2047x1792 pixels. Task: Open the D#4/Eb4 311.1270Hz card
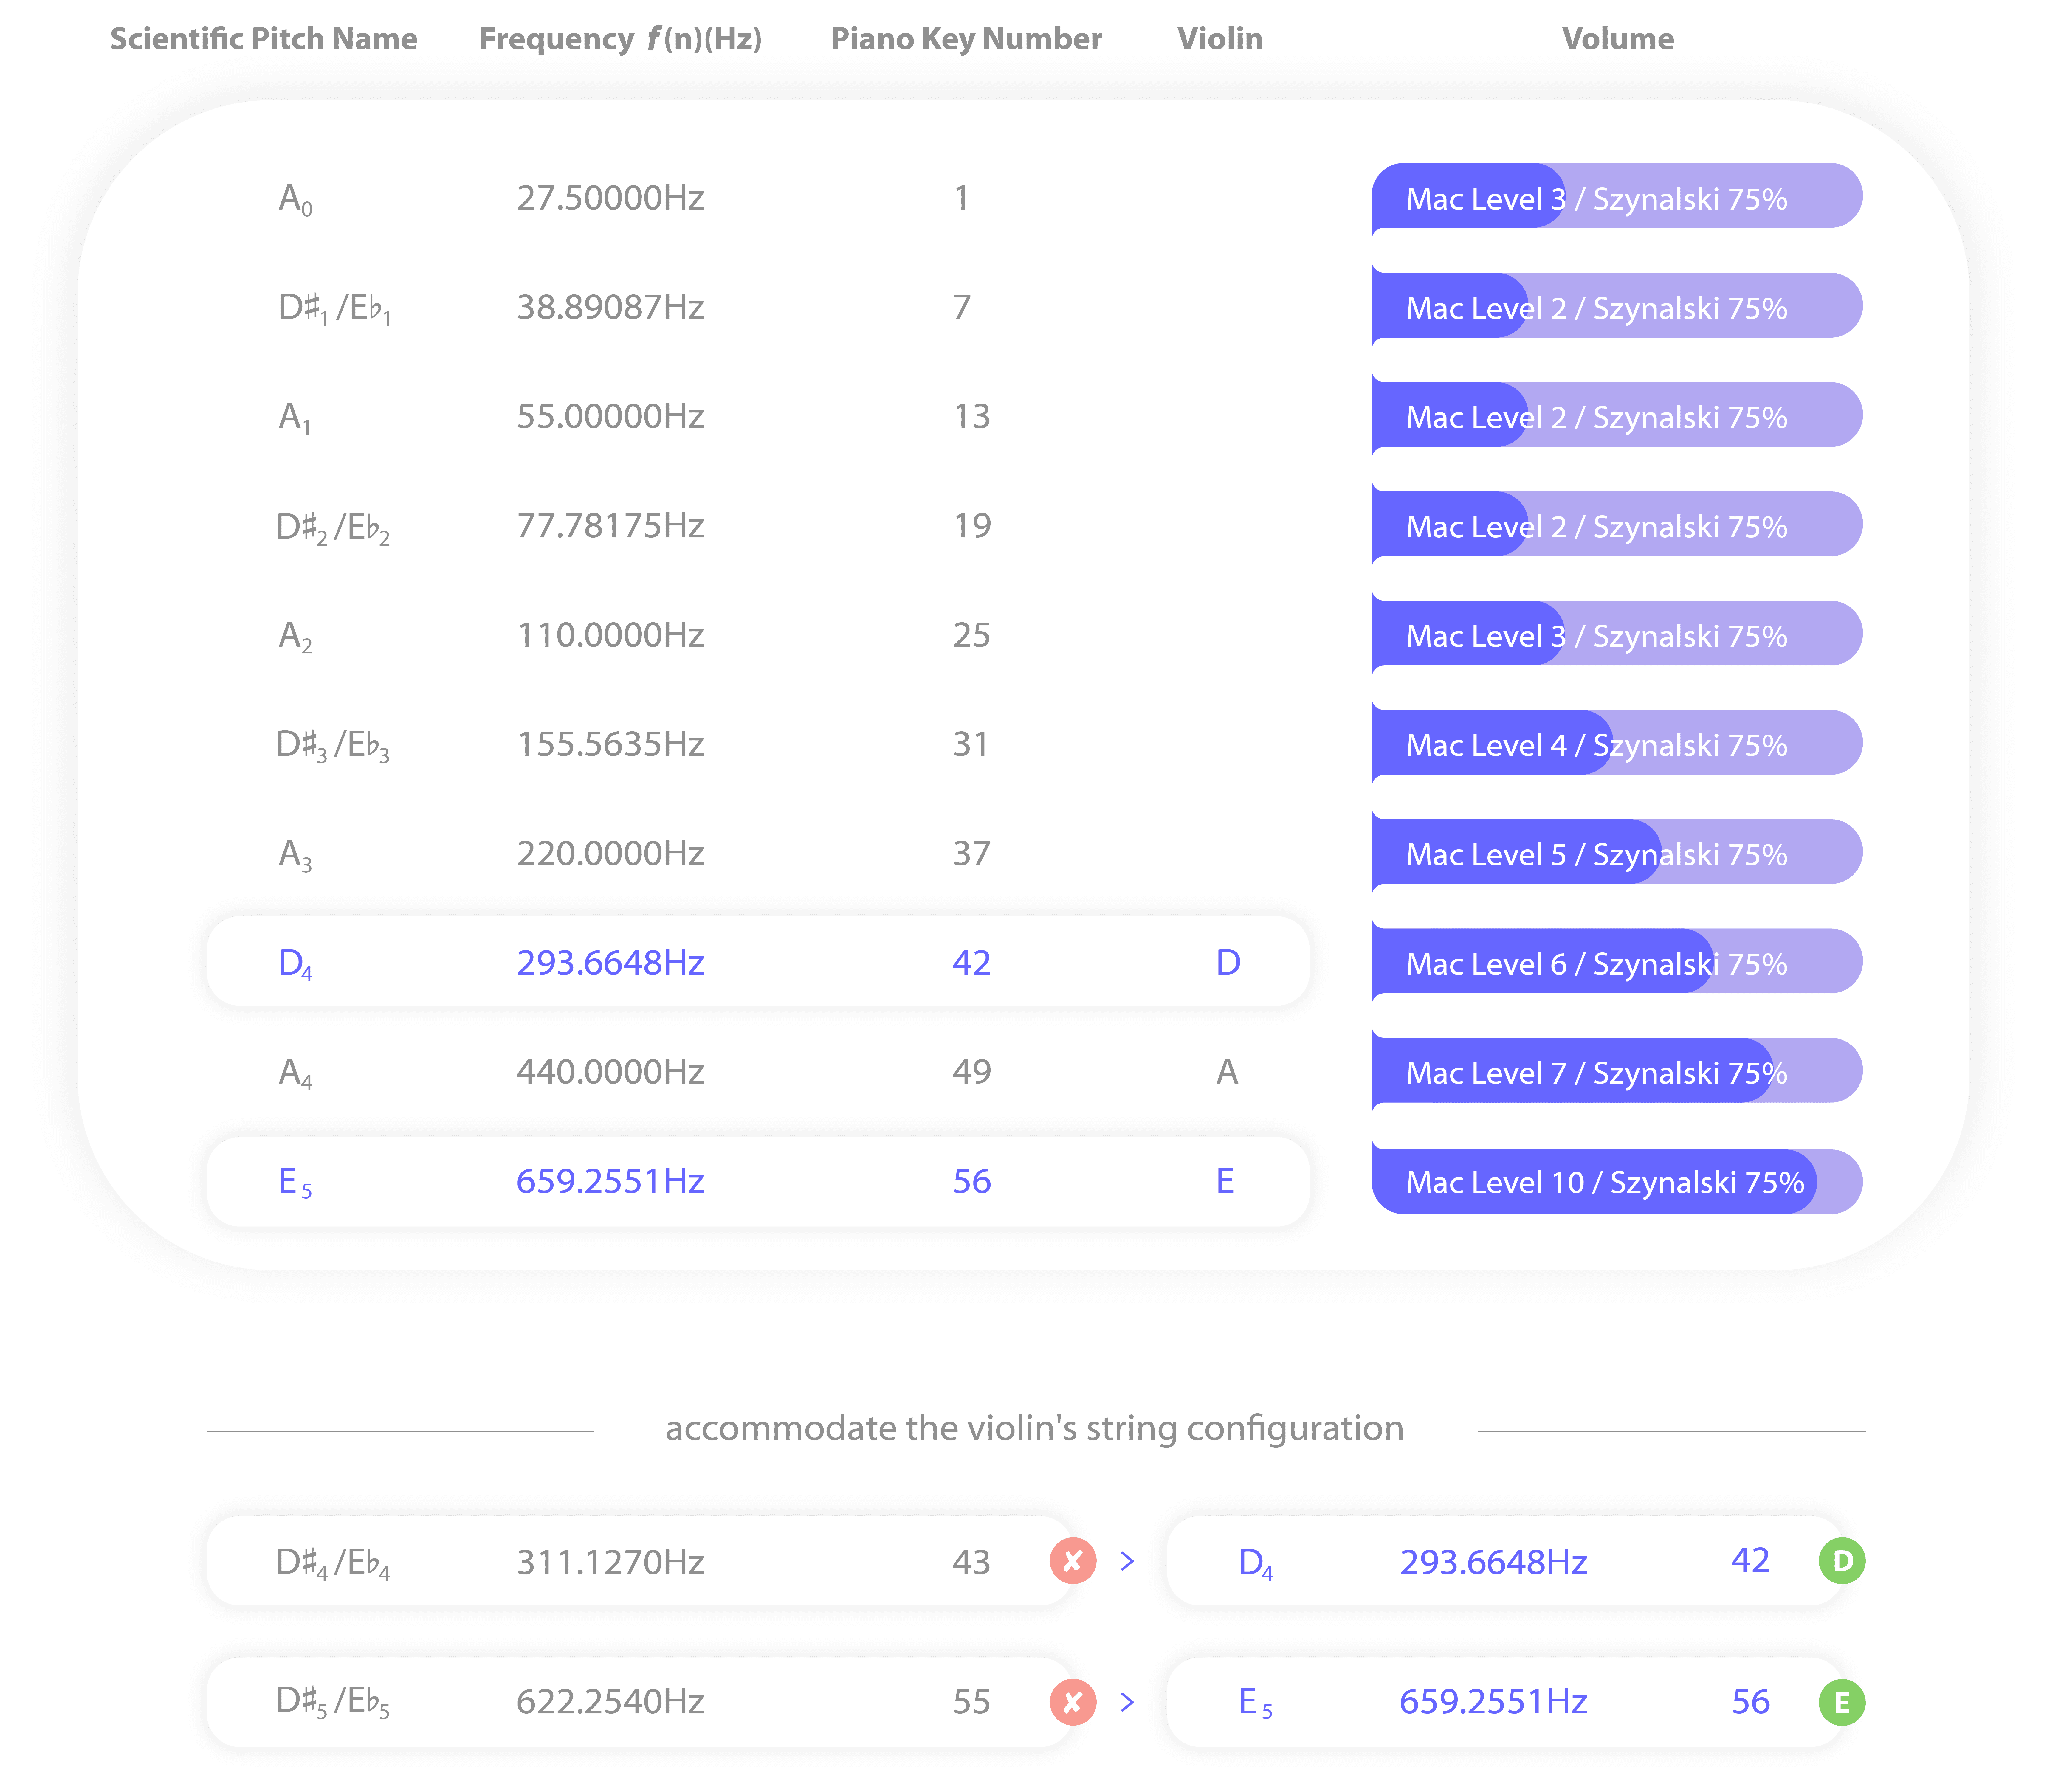[x=640, y=1561]
